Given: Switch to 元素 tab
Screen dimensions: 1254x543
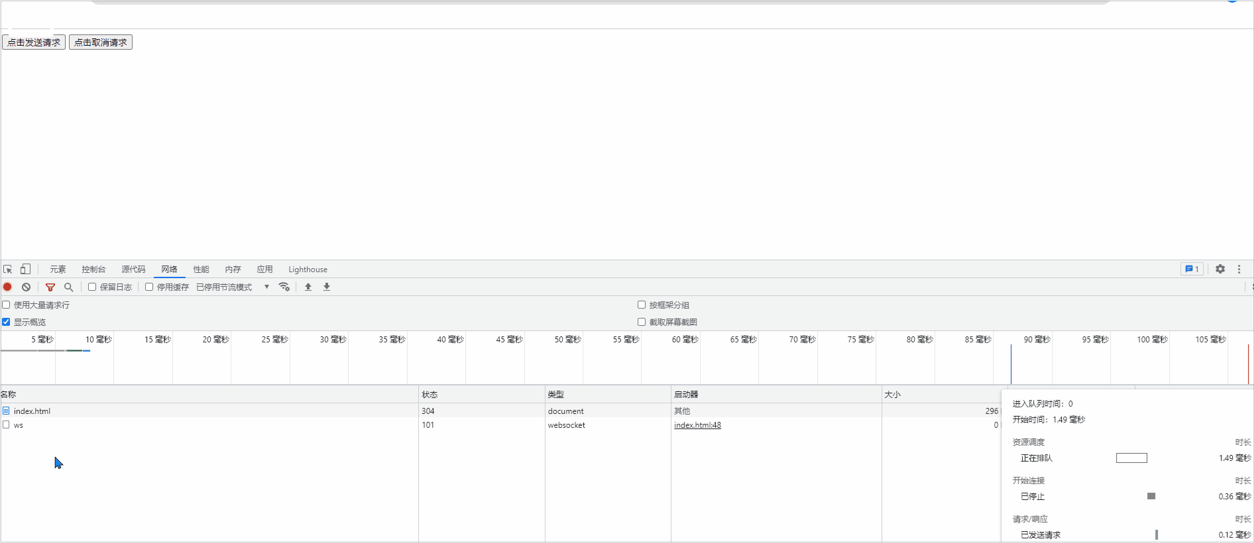Looking at the screenshot, I should pos(58,269).
